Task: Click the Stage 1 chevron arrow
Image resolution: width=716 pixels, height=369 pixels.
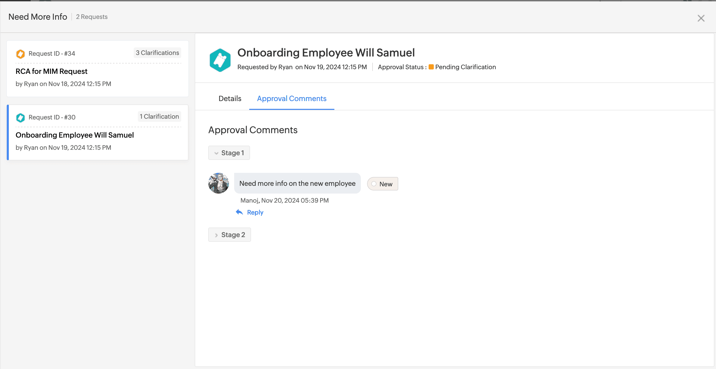Action: click(216, 153)
